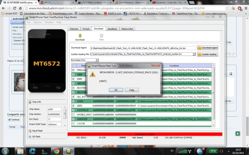This screenshot has height=155, width=249.
Task: Close the Smart Phone Flash Tool error dialog
Action: click(156, 65)
